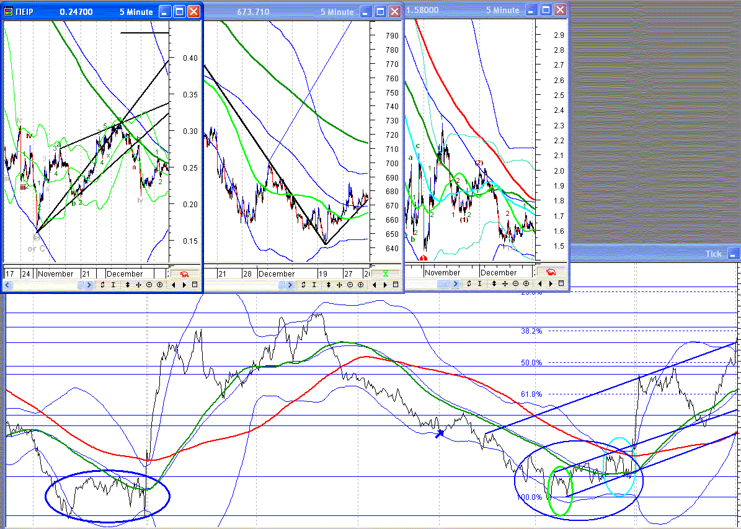
Task: Click the 100.0% Fibonacci level label
Action: [x=530, y=497]
